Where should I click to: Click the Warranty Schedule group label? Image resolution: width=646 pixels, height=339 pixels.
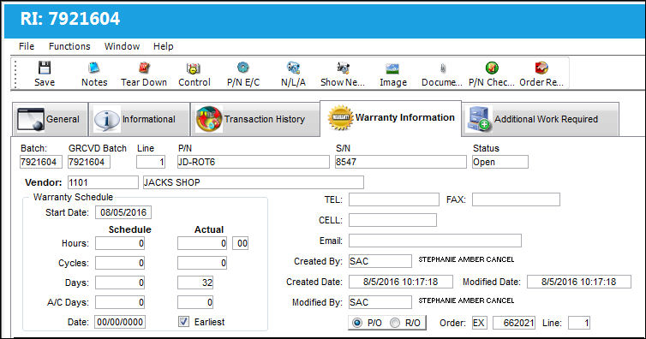(x=73, y=197)
